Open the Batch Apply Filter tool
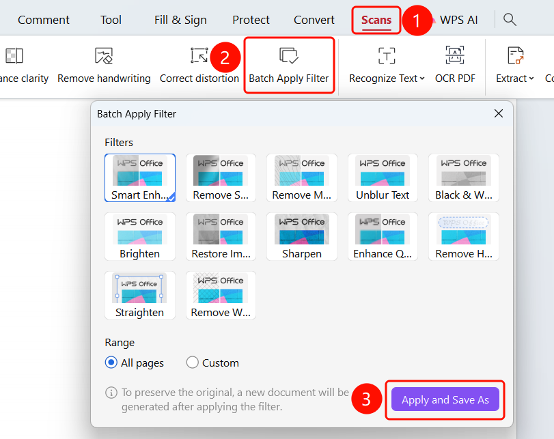554x439 pixels. tap(289, 66)
